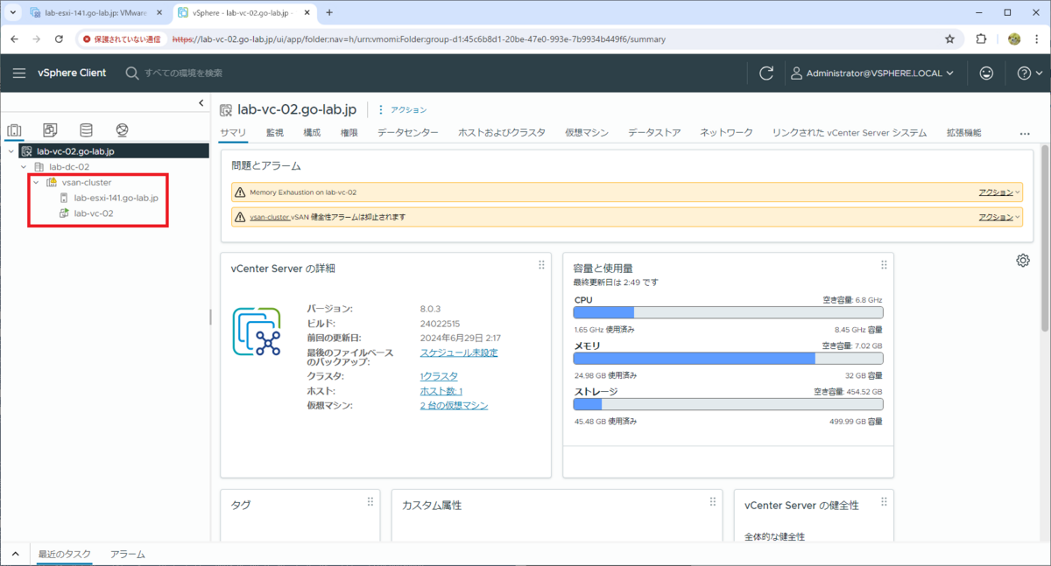Click the CPU usage bar

click(728, 312)
